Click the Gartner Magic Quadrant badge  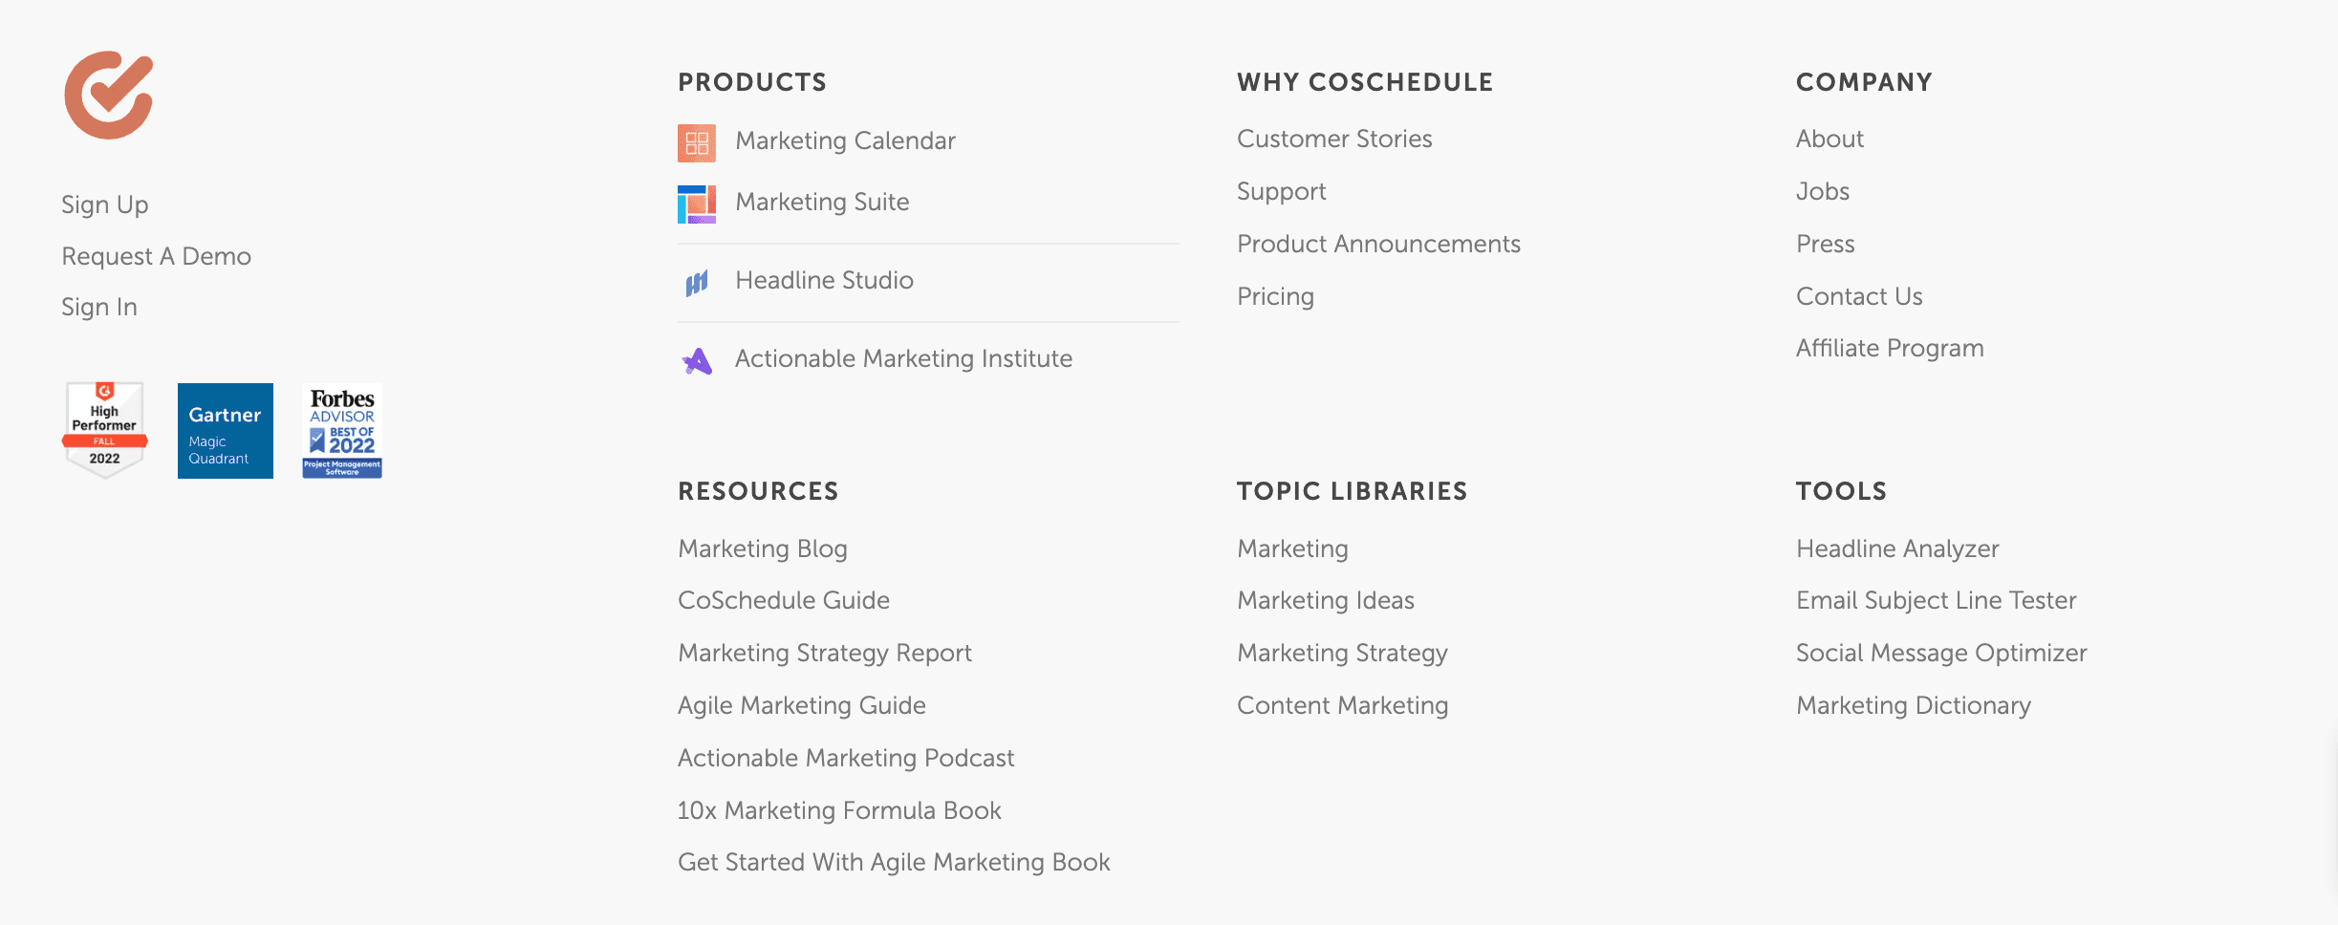tap(225, 430)
